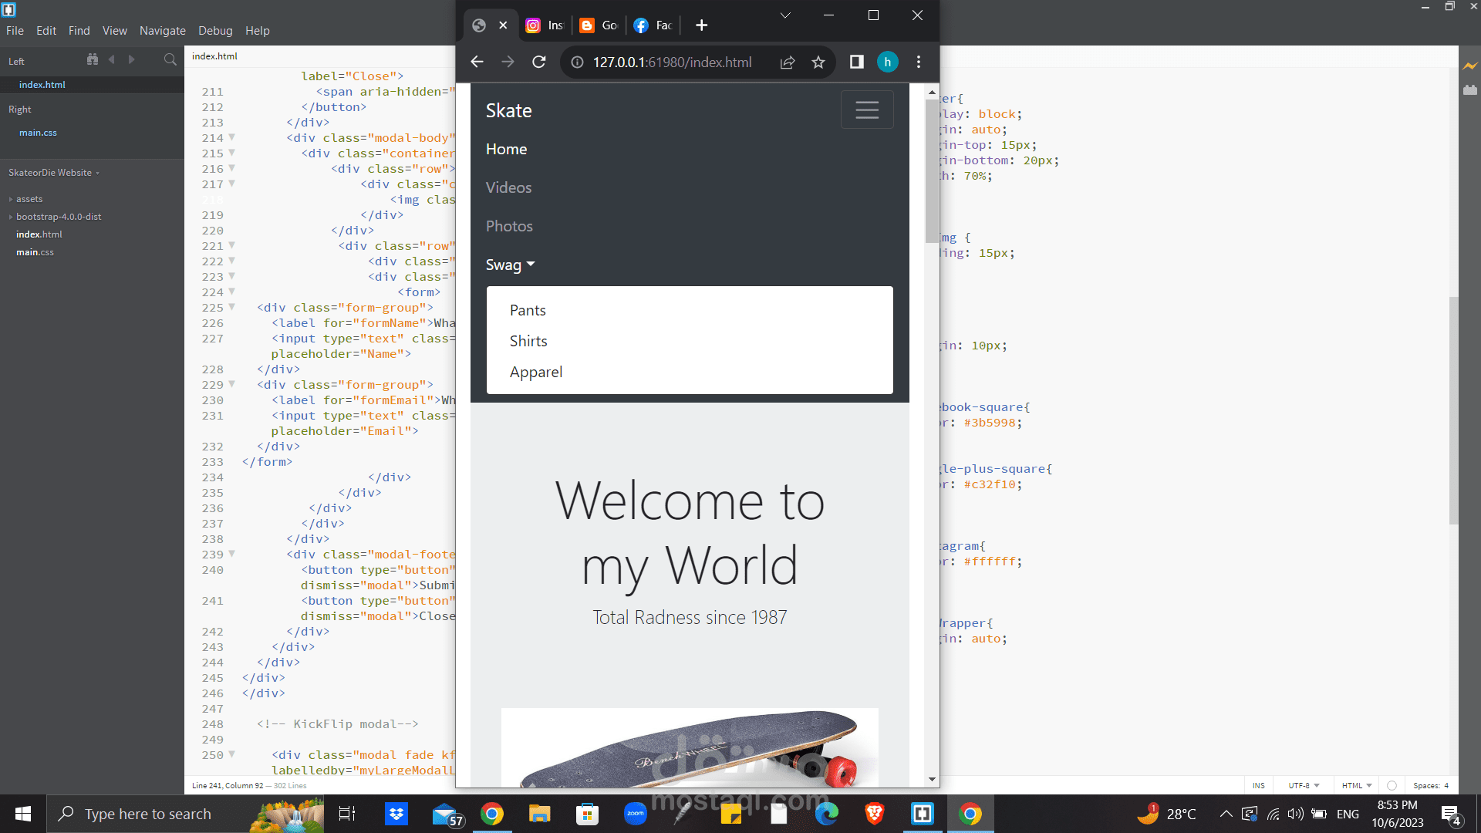
Task: Open the Extension Manager icon
Action: (1469, 90)
